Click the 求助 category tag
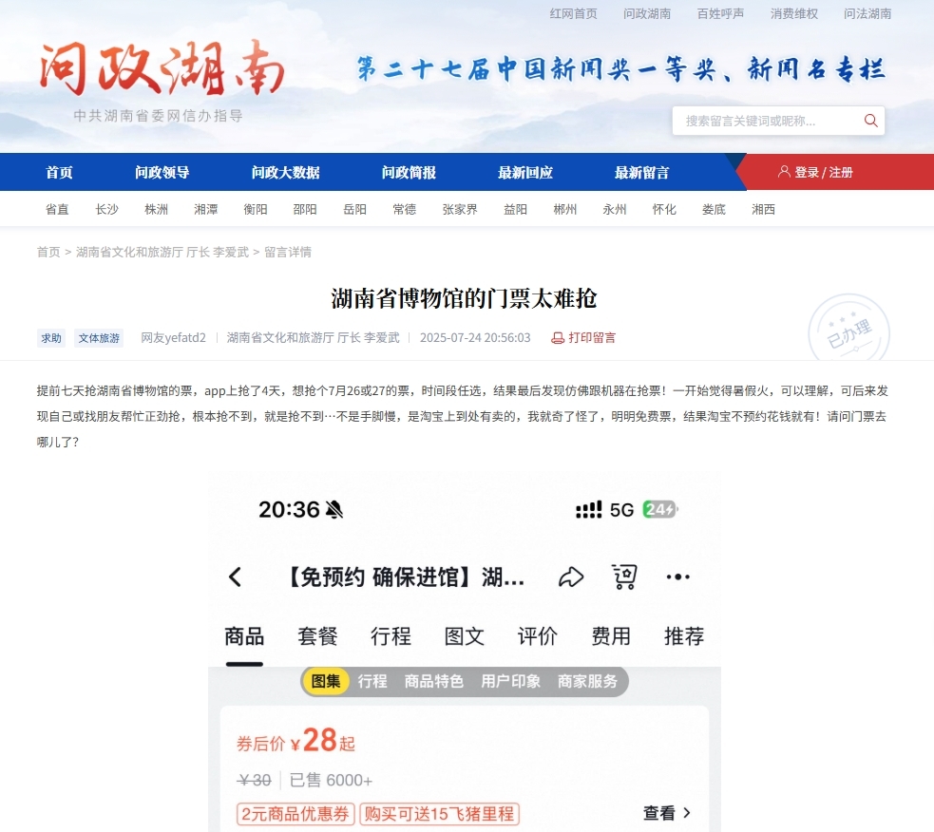 point(50,337)
